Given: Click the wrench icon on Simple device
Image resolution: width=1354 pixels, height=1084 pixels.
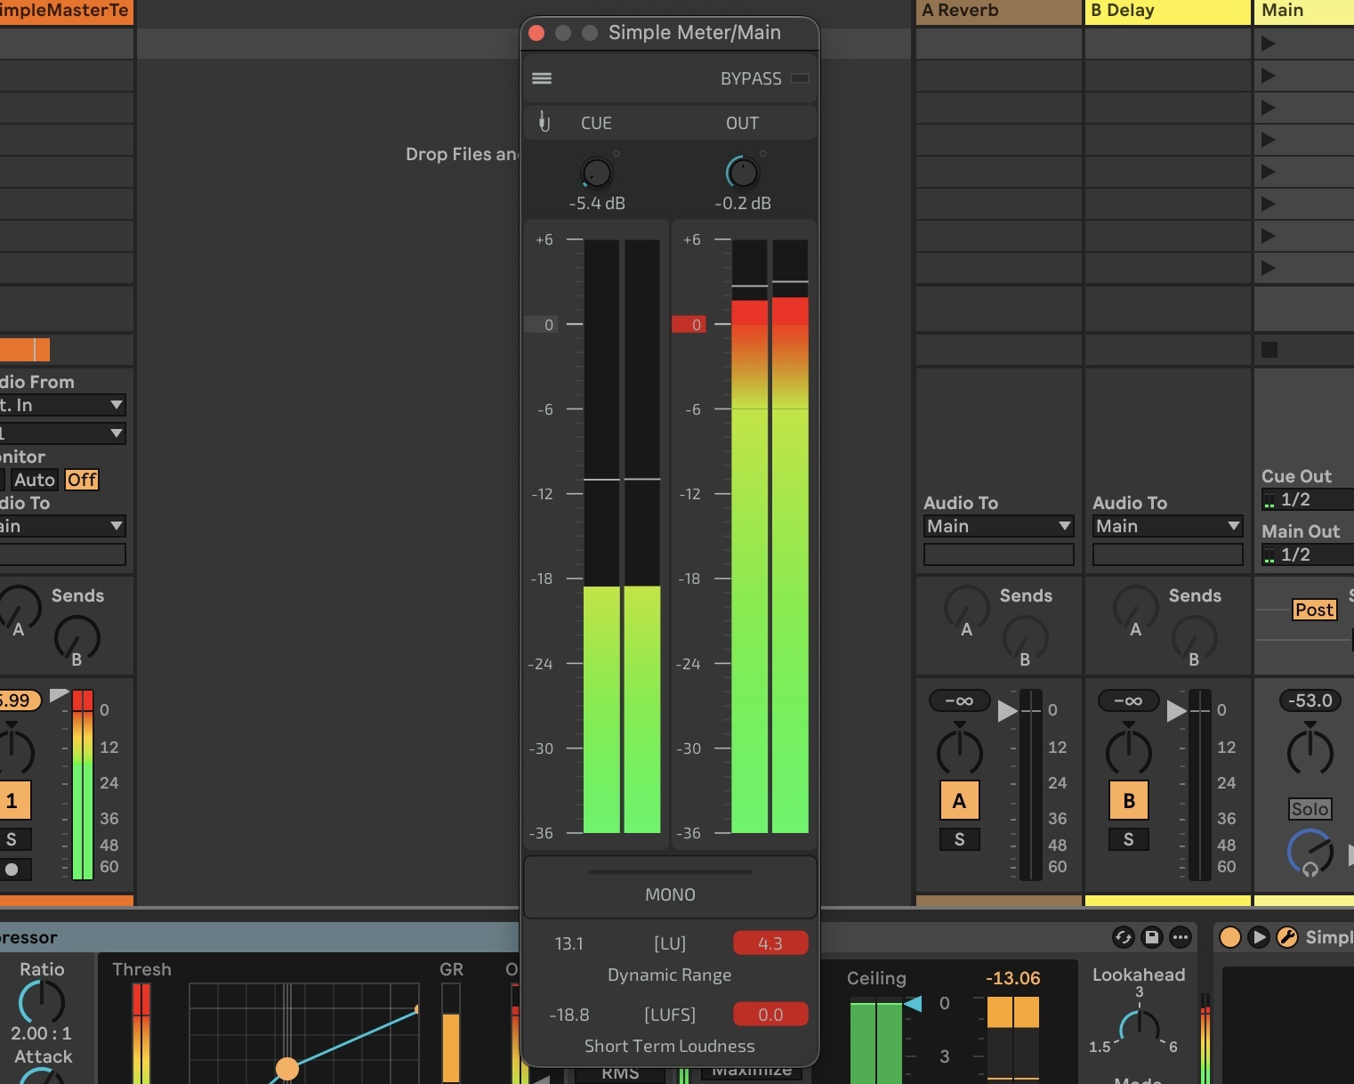Looking at the screenshot, I should (1286, 937).
